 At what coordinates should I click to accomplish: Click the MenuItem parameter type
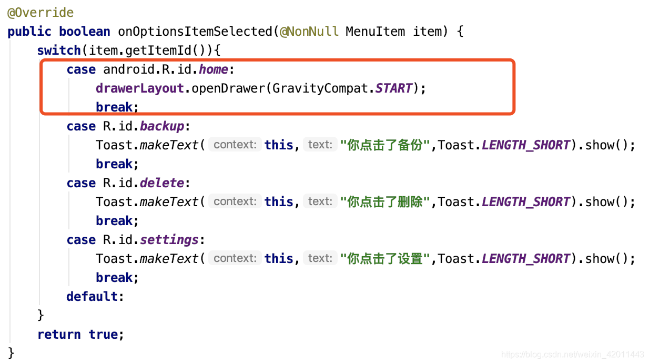[x=376, y=32]
